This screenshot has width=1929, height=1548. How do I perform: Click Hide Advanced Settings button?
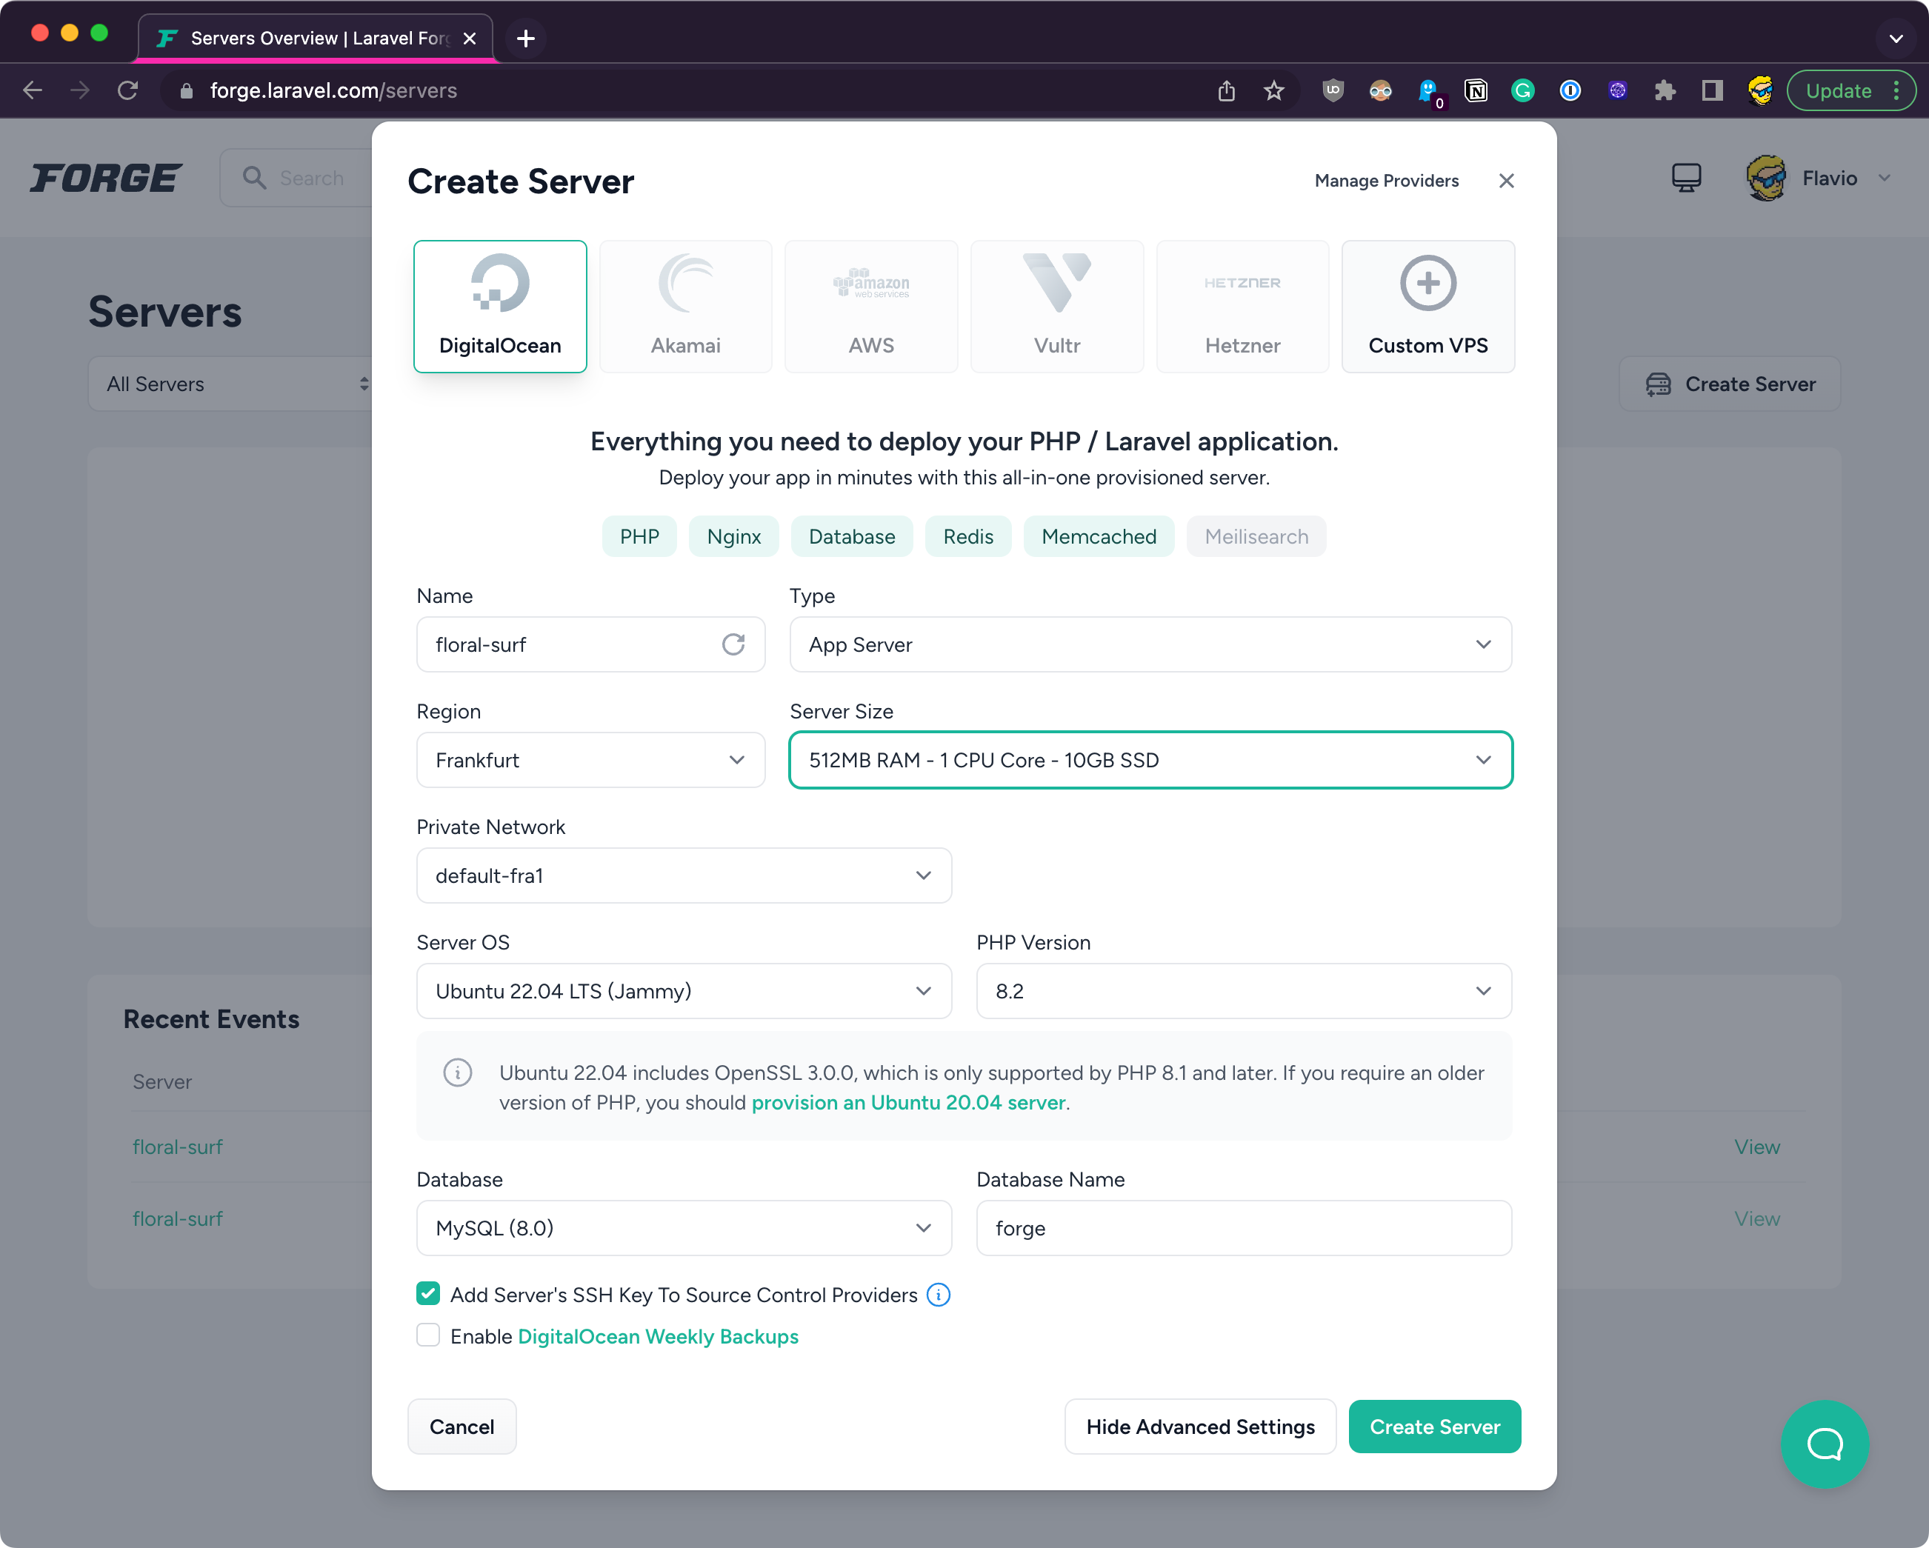pyautogui.click(x=1199, y=1427)
